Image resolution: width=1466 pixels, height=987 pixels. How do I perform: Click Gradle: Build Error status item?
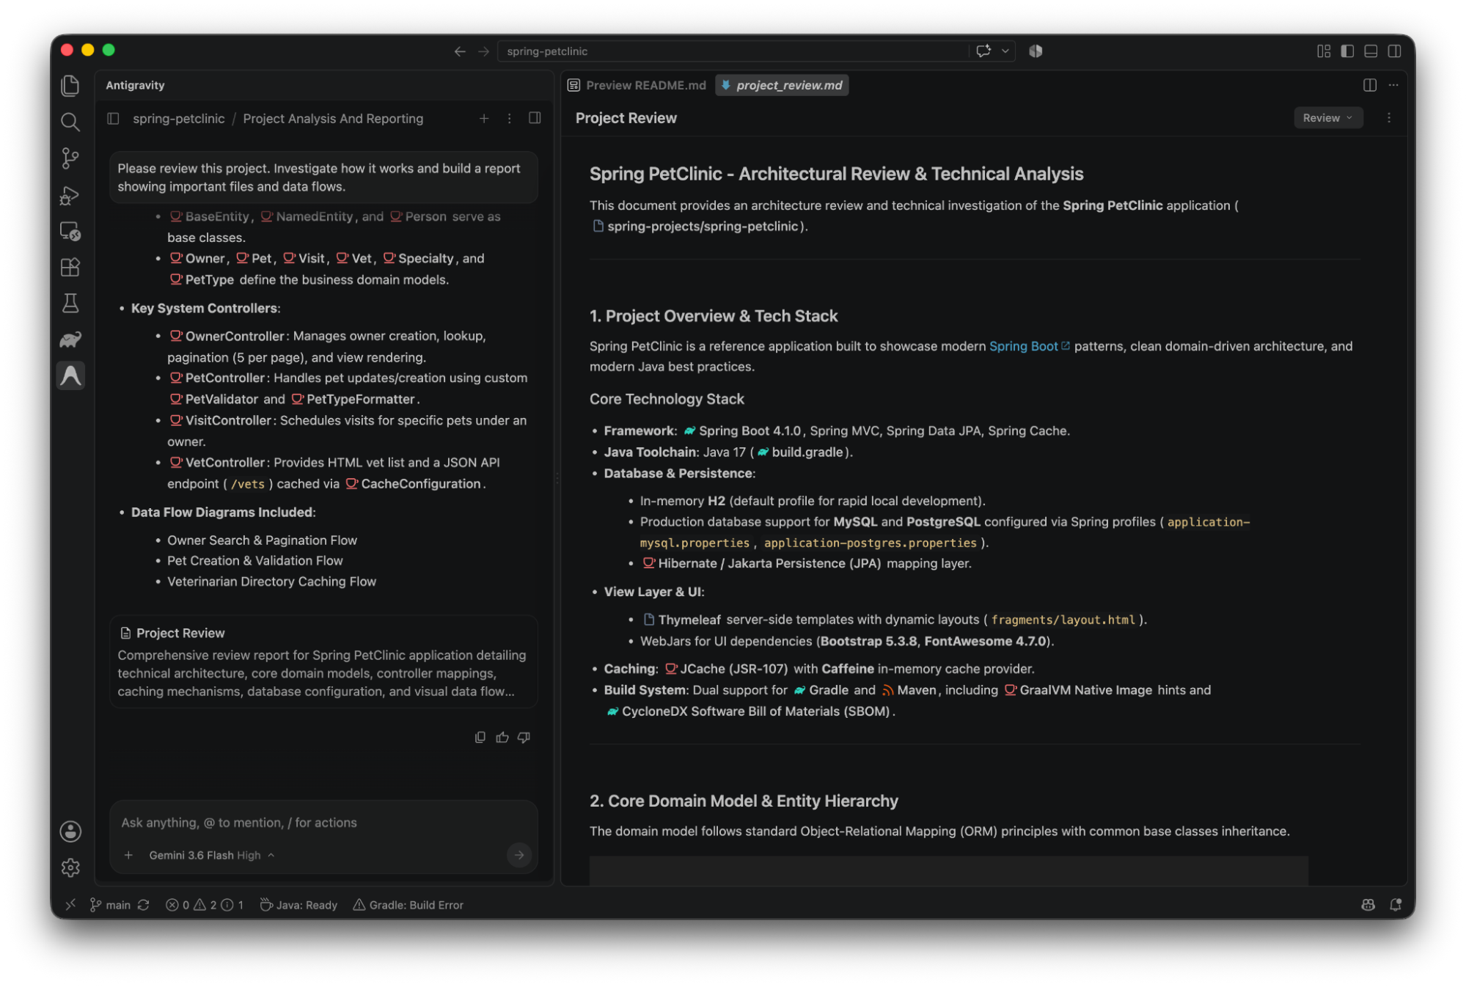(x=408, y=905)
